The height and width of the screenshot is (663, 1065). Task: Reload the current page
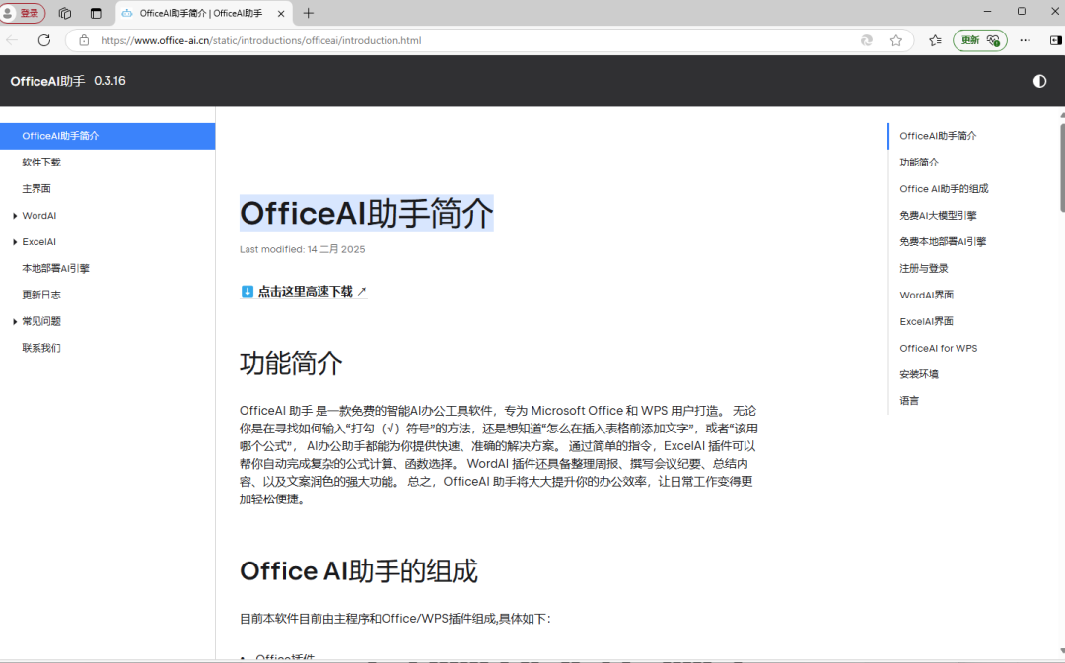click(44, 40)
